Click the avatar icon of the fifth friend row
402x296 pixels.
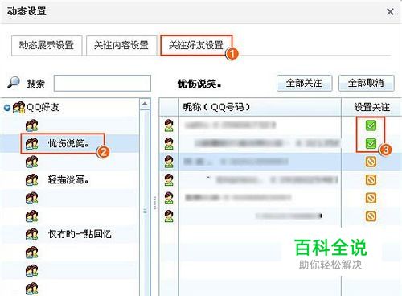coord(169,198)
